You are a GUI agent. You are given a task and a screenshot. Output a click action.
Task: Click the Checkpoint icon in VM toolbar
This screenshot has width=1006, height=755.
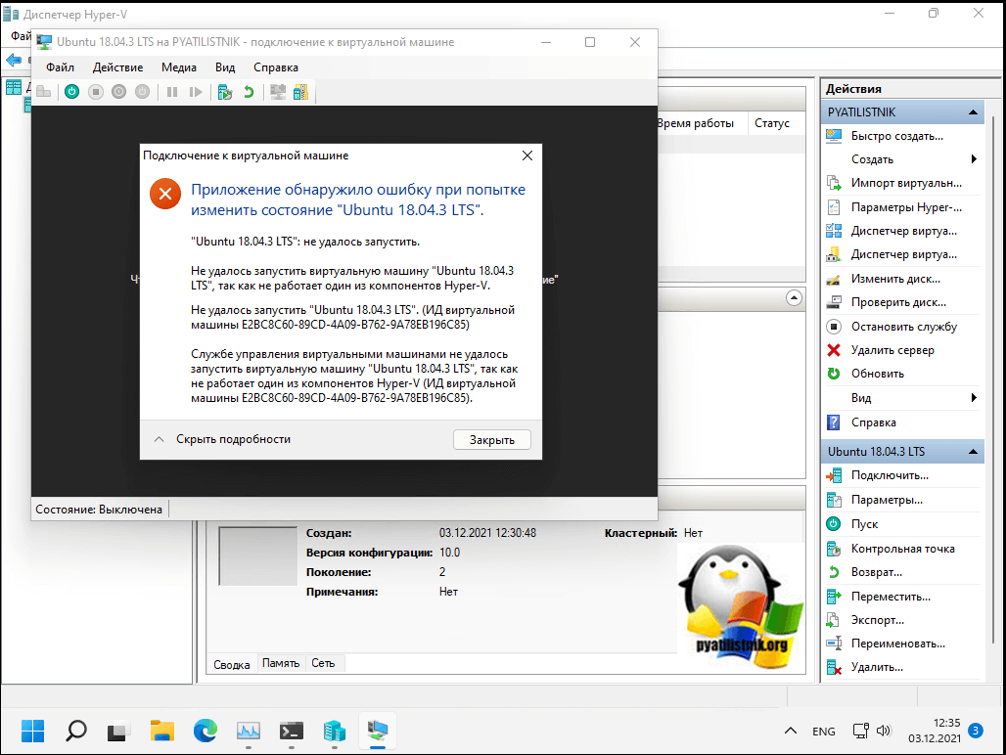tap(225, 92)
